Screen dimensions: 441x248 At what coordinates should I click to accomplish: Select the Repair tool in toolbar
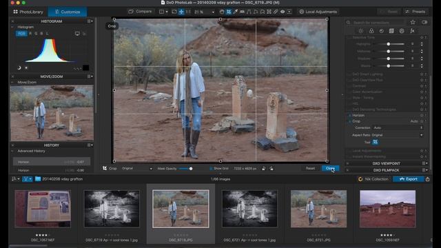pyautogui.click(x=276, y=12)
